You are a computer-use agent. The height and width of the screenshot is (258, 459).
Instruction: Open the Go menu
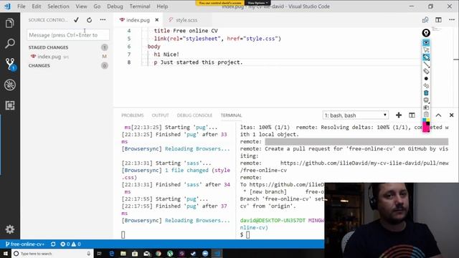coord(97,6)
